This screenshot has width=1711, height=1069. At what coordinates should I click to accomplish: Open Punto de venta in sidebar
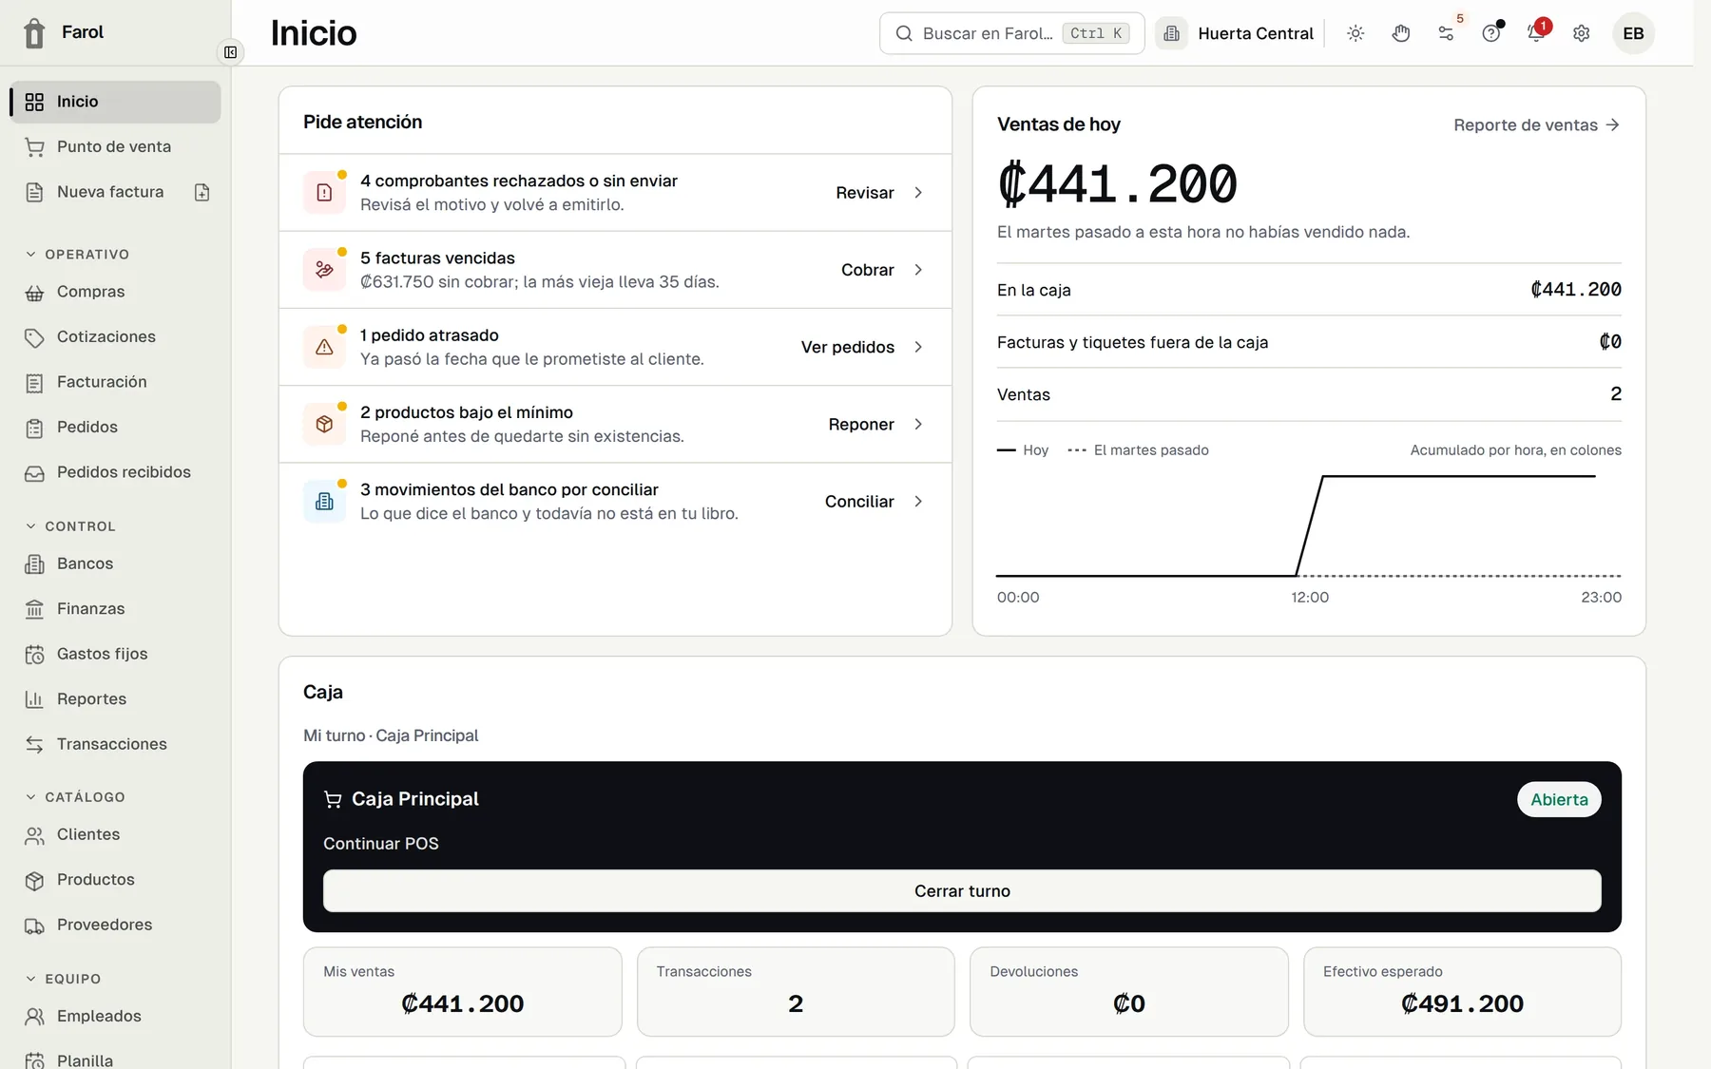tap(116, 146)
